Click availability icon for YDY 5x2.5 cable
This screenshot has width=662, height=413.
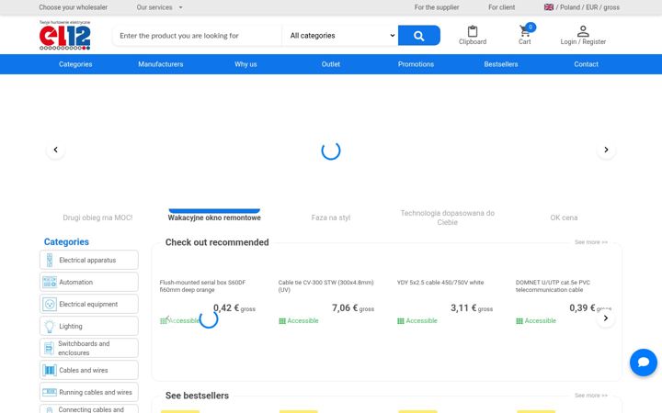401,321
